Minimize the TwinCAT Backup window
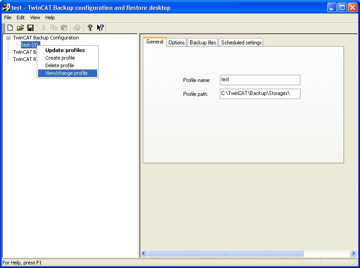 [x=332, y=8]
